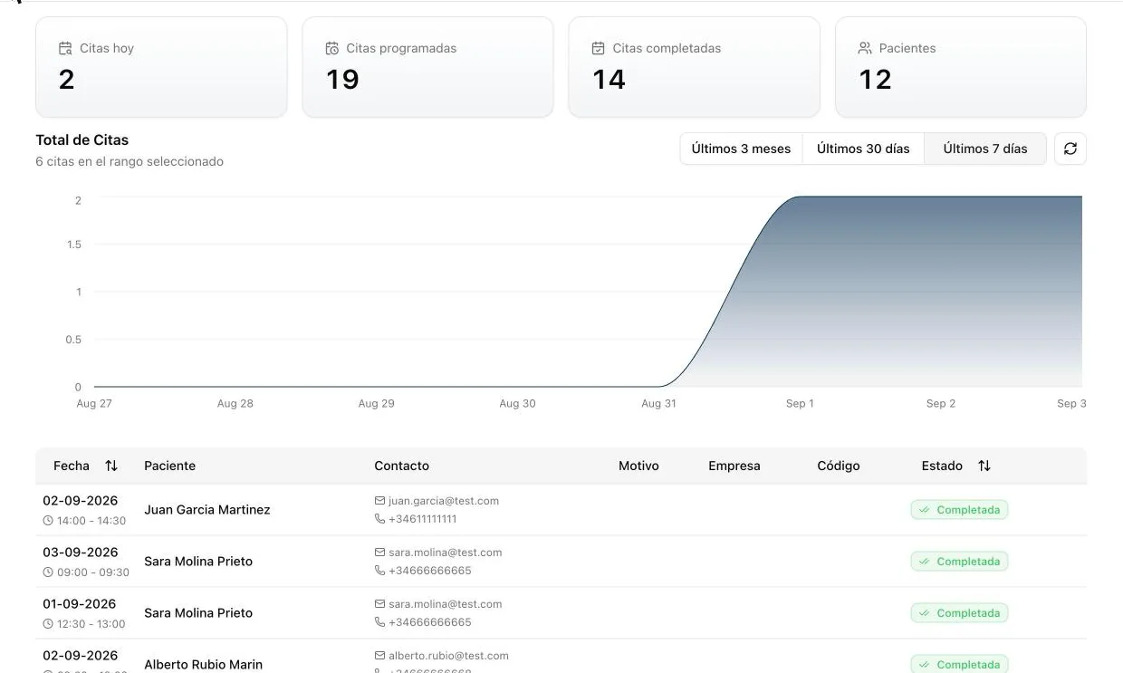Click the Fecha column header
This screenshot has height=673, width=1123.
72,466
